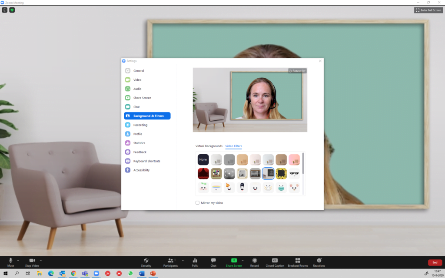445x278 pixels.
Task: Click the green Share Screen icon
Action: click(234, 260)
